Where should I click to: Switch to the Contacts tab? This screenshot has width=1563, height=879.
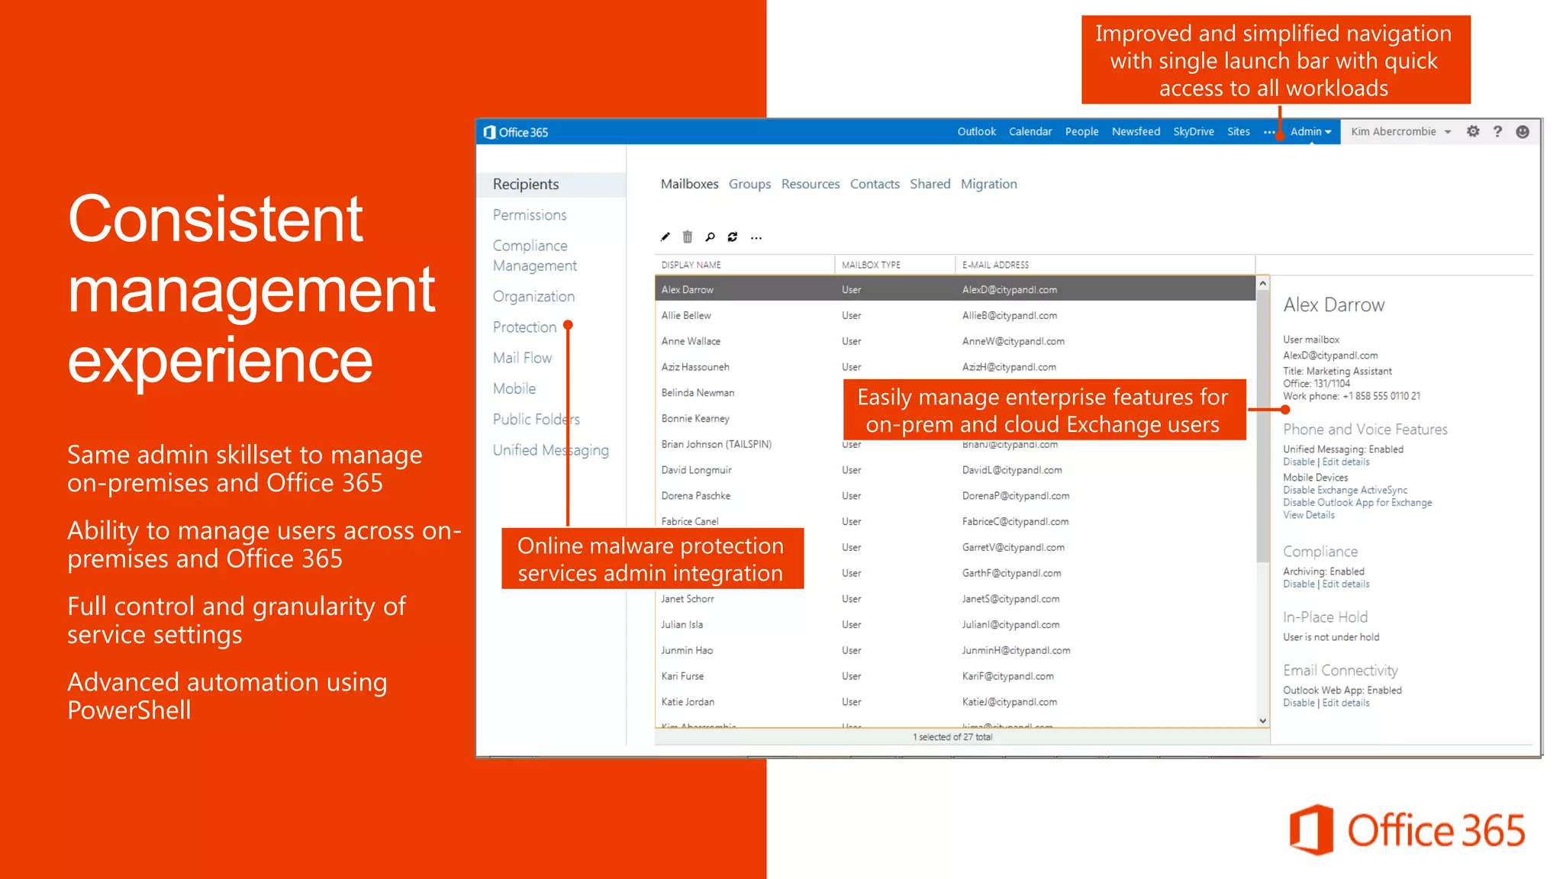coord(875,184)
